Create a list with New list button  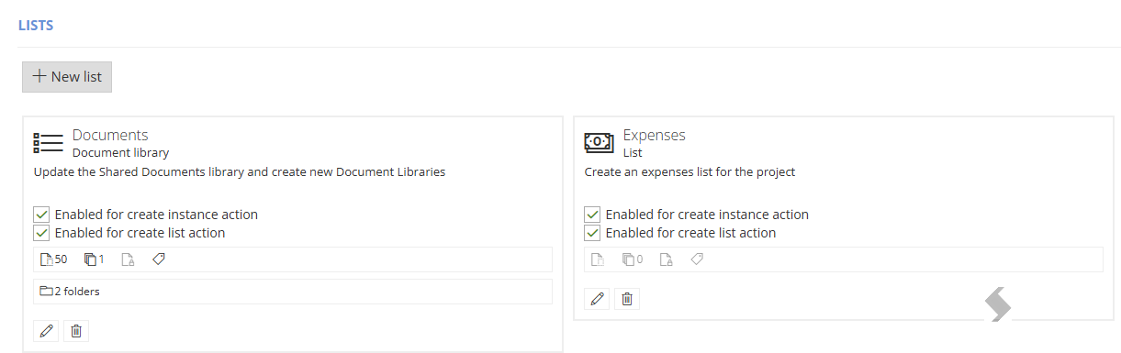tap(67, 77)
